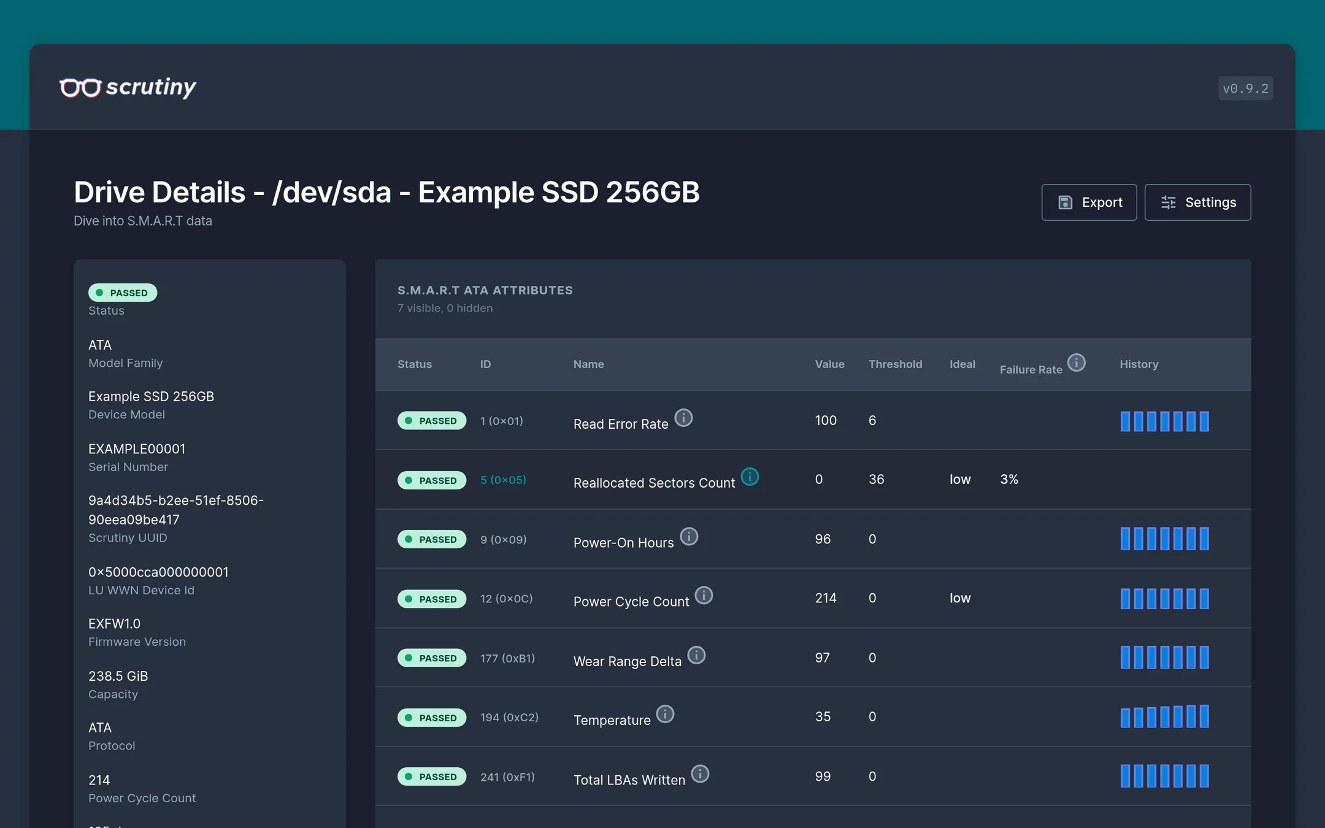Click the Ideal column header

[x=962, y=364]
